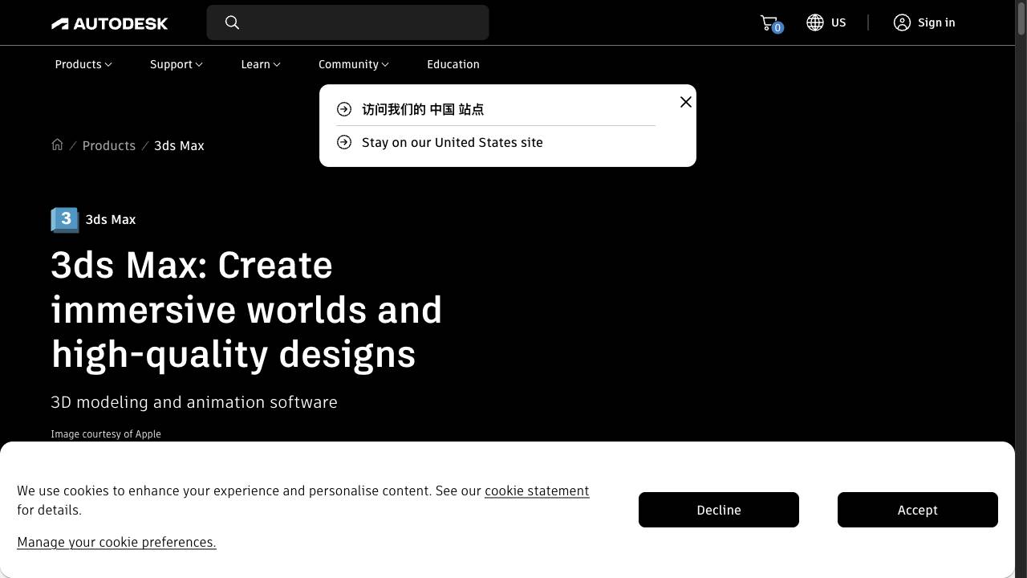Focus the search input field
The height and width of the screenshot is (578, 1027).
pyautogui.click(x=347, y=22)
